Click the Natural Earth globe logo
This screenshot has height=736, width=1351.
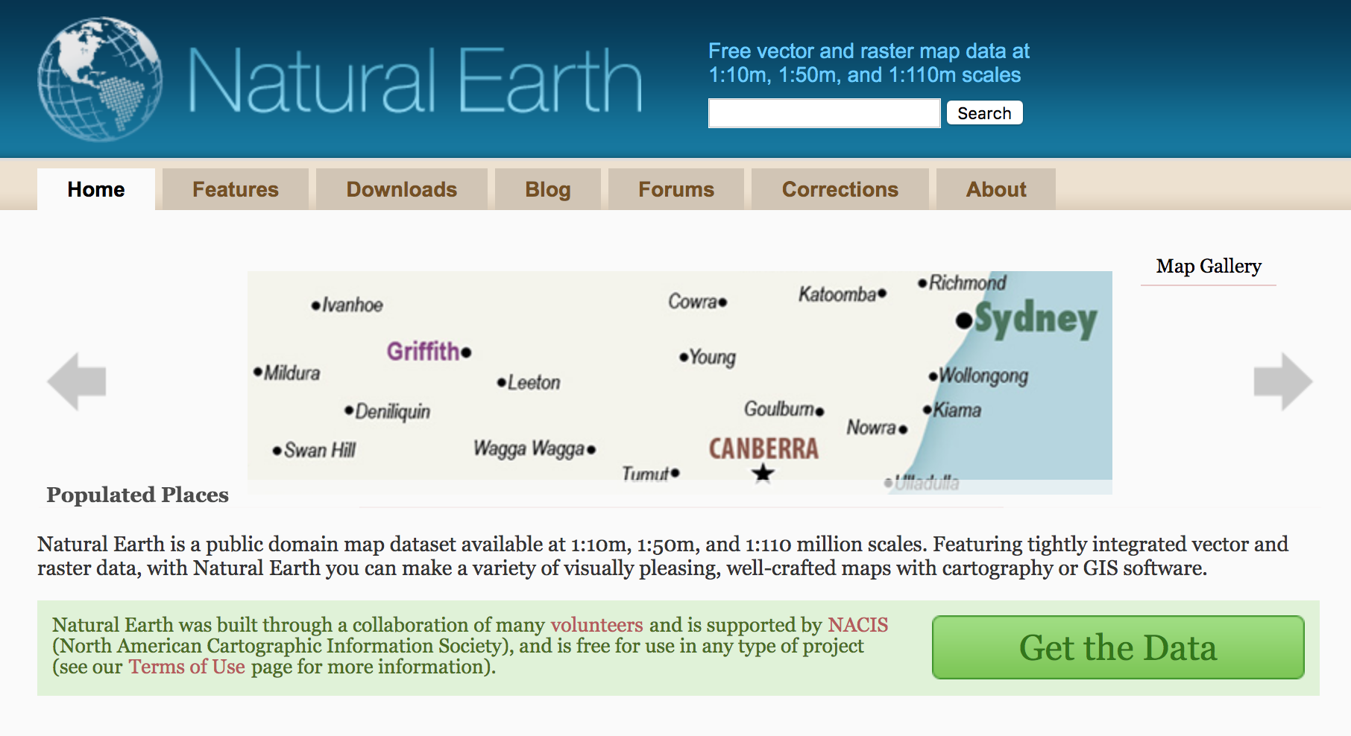click(x=100, y=79)
